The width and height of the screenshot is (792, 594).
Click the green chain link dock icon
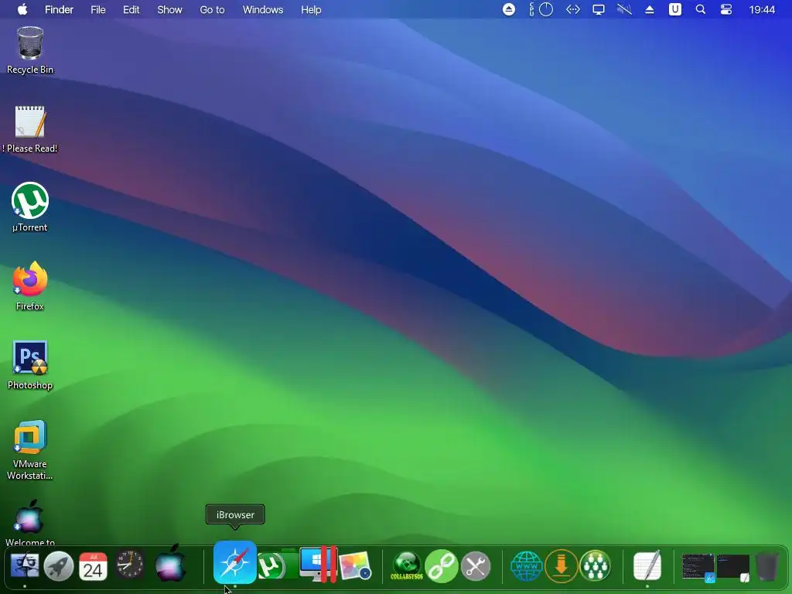pos(441,565)
